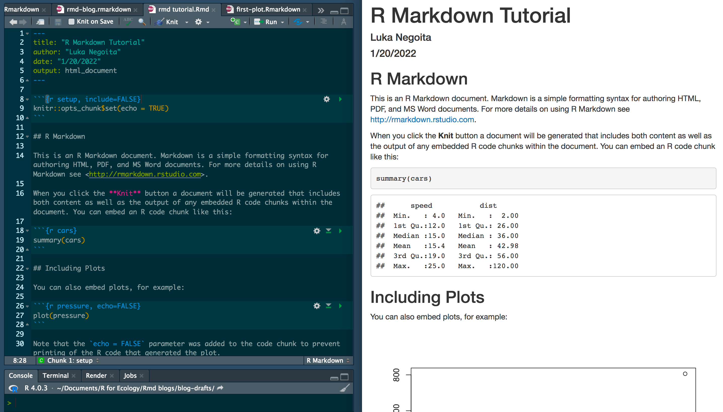Click the Jobs tab in bottom panel

(130, 375)
